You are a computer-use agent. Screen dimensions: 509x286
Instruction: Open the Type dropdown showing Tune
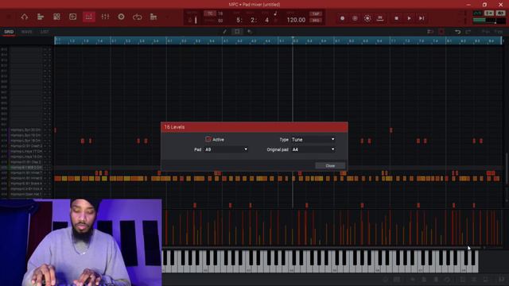tap(313, 140)
